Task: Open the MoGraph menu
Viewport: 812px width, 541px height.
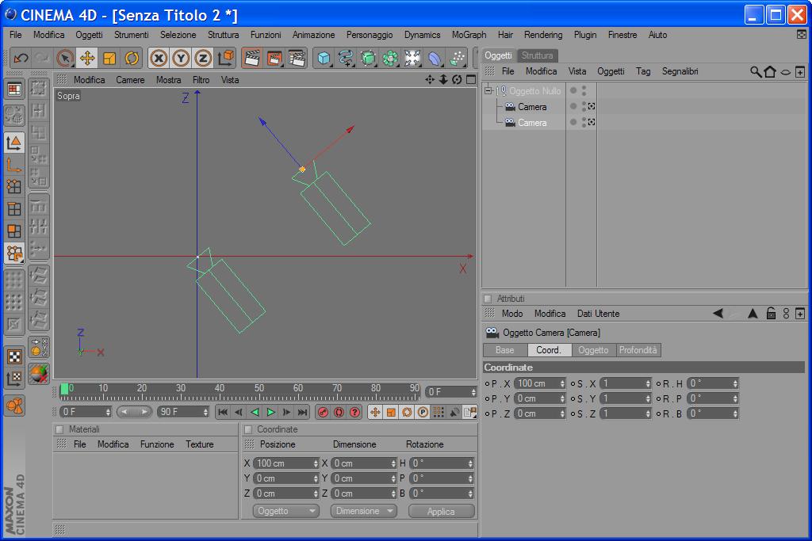Action: click(x=469, y=35)
